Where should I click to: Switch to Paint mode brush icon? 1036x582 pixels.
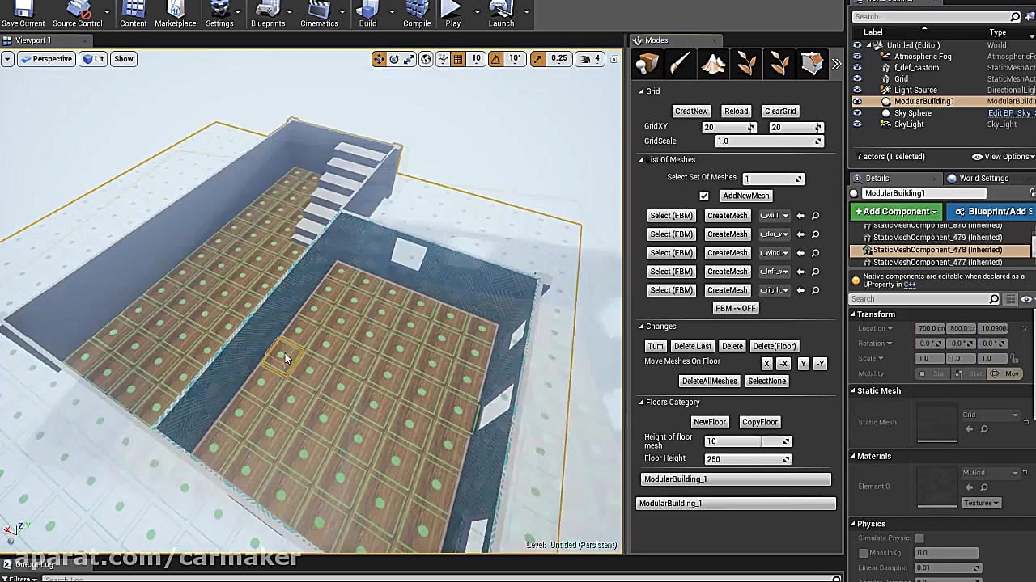pyautogui.click(x=680, y=64)
